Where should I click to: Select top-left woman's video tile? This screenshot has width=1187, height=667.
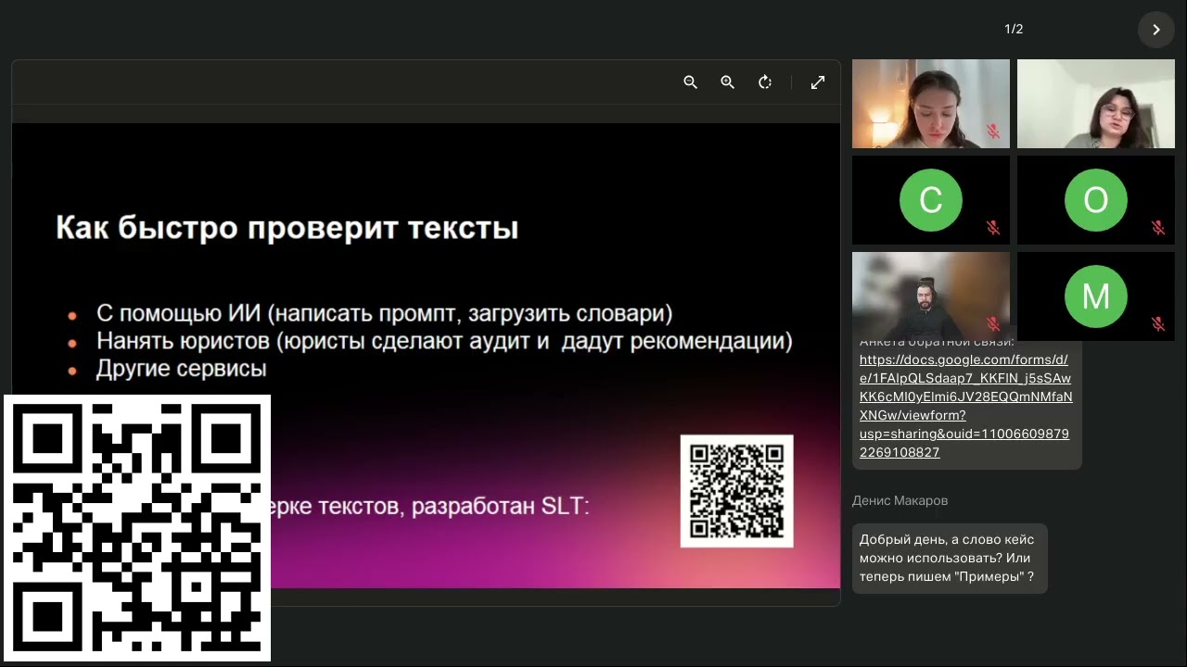931,104
